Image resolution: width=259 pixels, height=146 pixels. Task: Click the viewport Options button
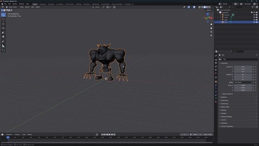pos(210,10)
